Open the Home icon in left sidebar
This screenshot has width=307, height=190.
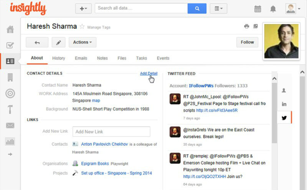pyautogui.click(x=10, y=30)
